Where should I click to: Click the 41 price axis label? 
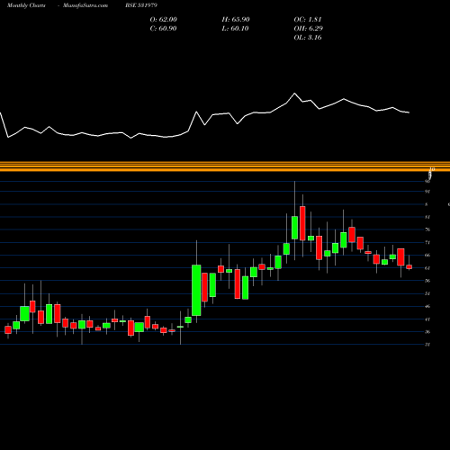[x=427, y=319]
